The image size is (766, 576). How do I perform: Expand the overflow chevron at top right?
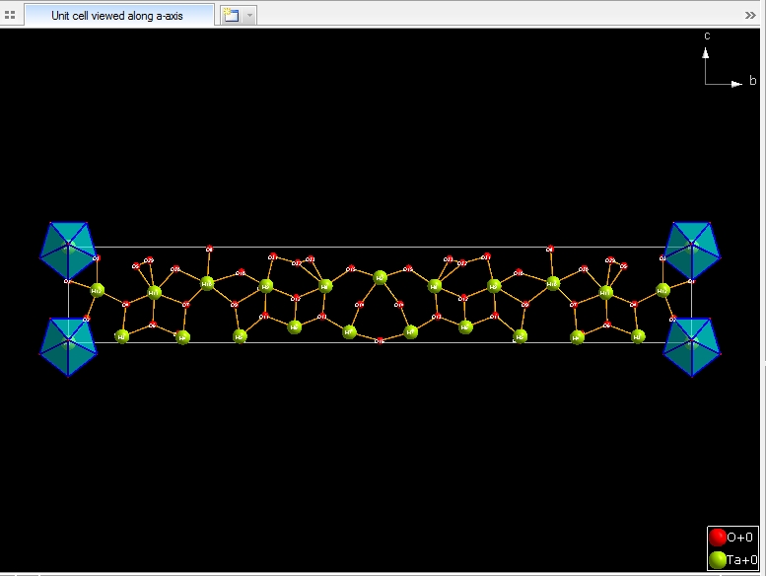pyautogui.click(x=751, y=15)
